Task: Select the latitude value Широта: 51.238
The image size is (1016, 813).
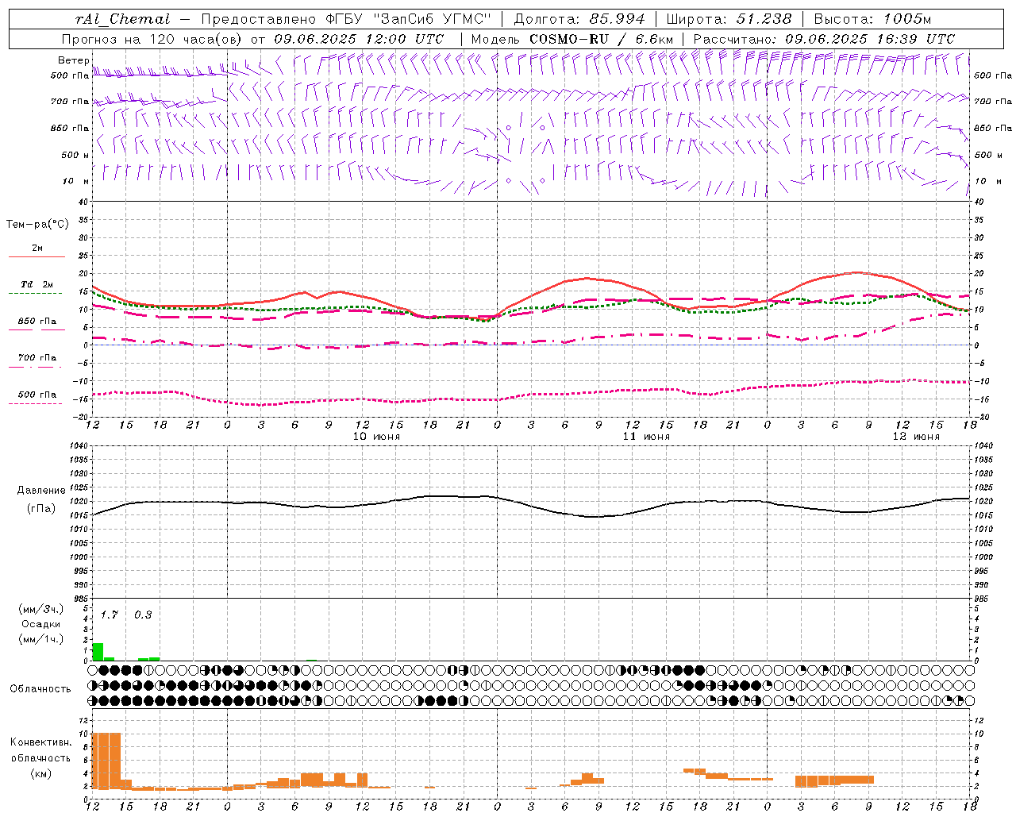Action: (x=729, y=19)
